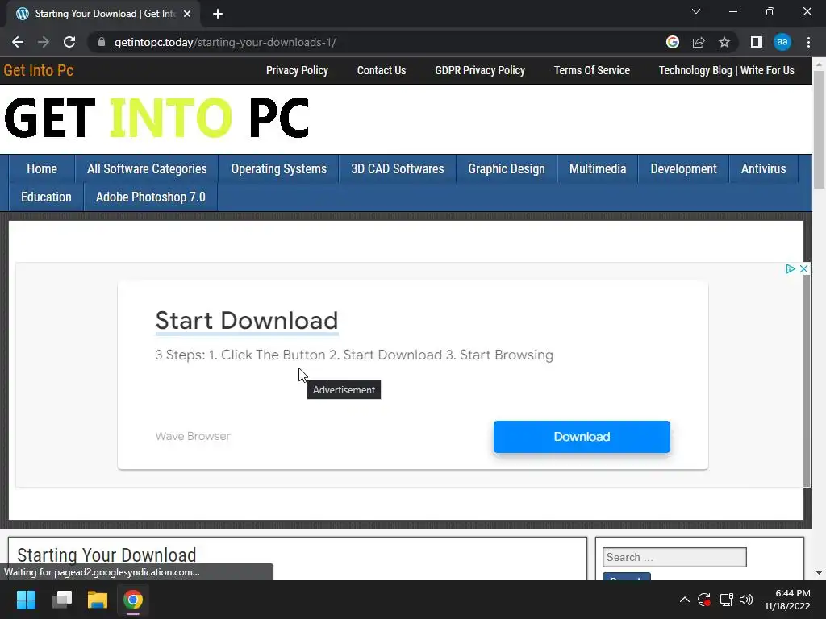826x619 pixels.
Task: Open Multimedia category
Action: coord(598,169)
